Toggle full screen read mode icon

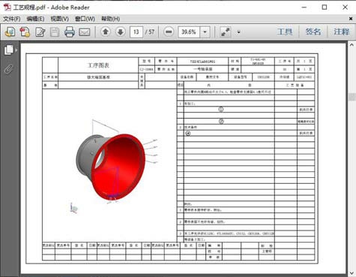pos(226,32)
